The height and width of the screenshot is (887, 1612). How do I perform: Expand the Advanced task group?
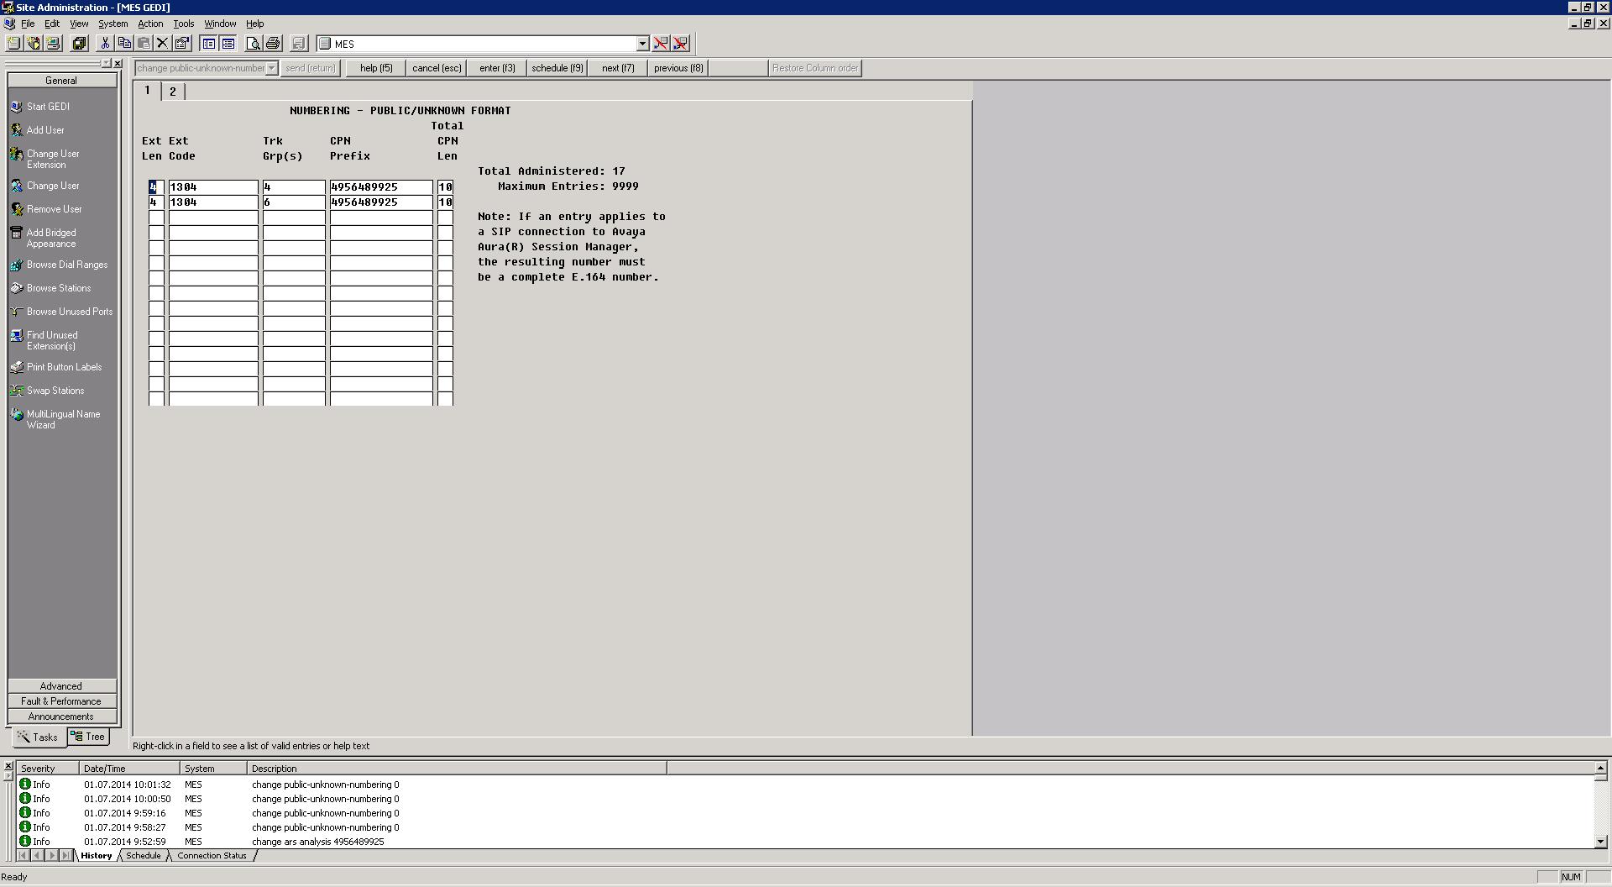point(62,686)
